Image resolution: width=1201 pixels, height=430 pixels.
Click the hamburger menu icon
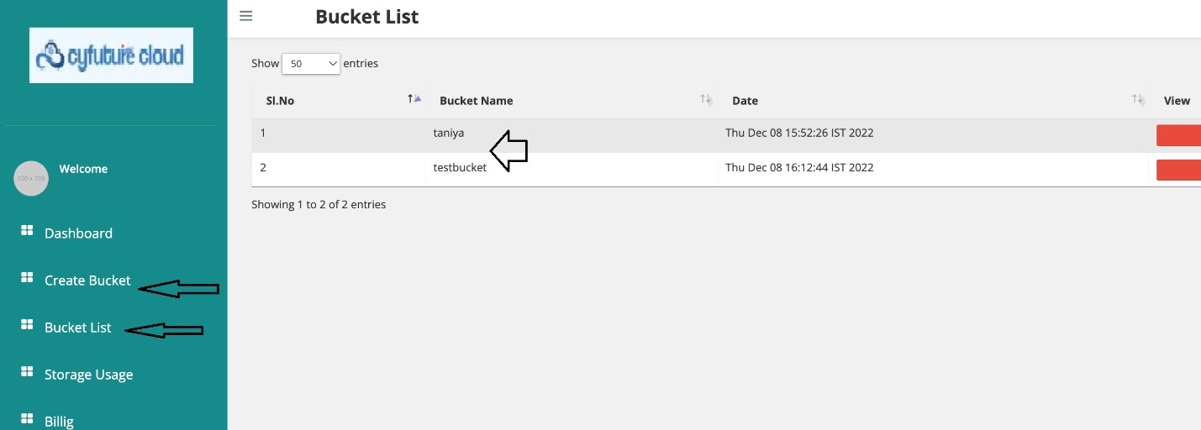[x=246, y=16]
